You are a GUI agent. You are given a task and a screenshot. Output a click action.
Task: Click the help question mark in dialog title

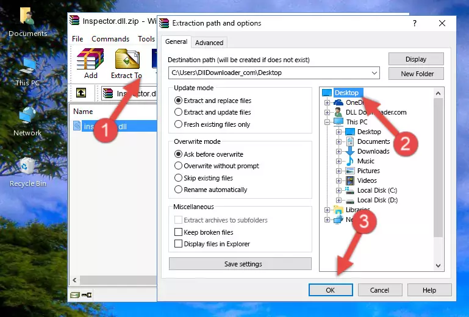tap(415, 23)
